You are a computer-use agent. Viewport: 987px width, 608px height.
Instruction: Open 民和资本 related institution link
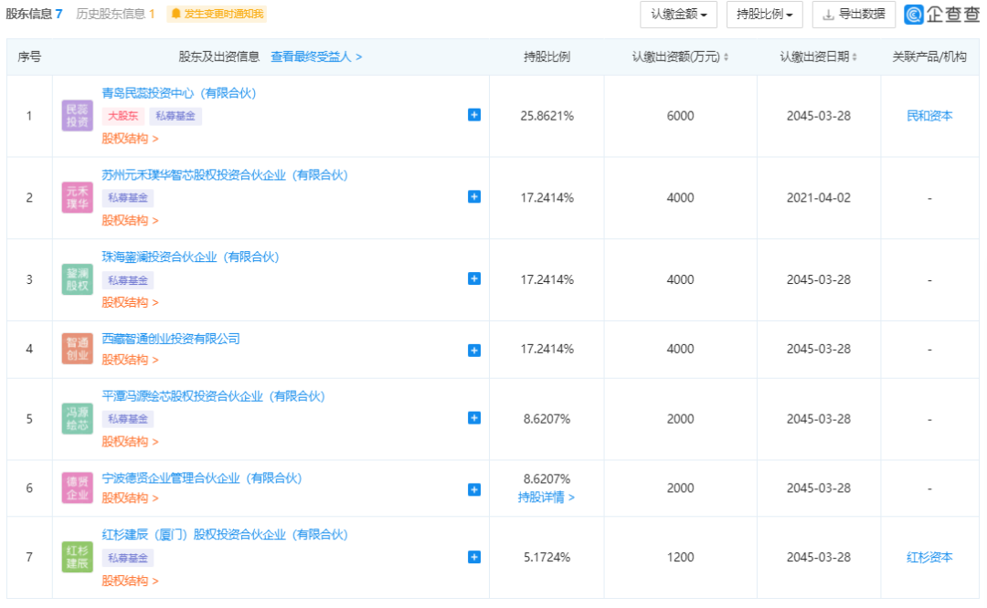(x=929, y=116)
